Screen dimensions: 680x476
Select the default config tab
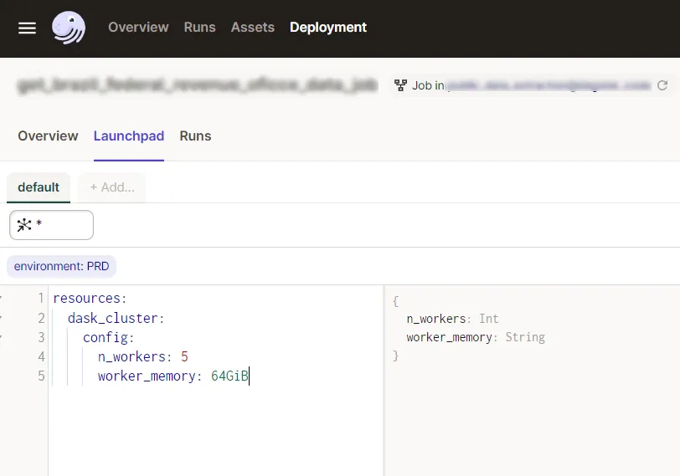[39, 187]
